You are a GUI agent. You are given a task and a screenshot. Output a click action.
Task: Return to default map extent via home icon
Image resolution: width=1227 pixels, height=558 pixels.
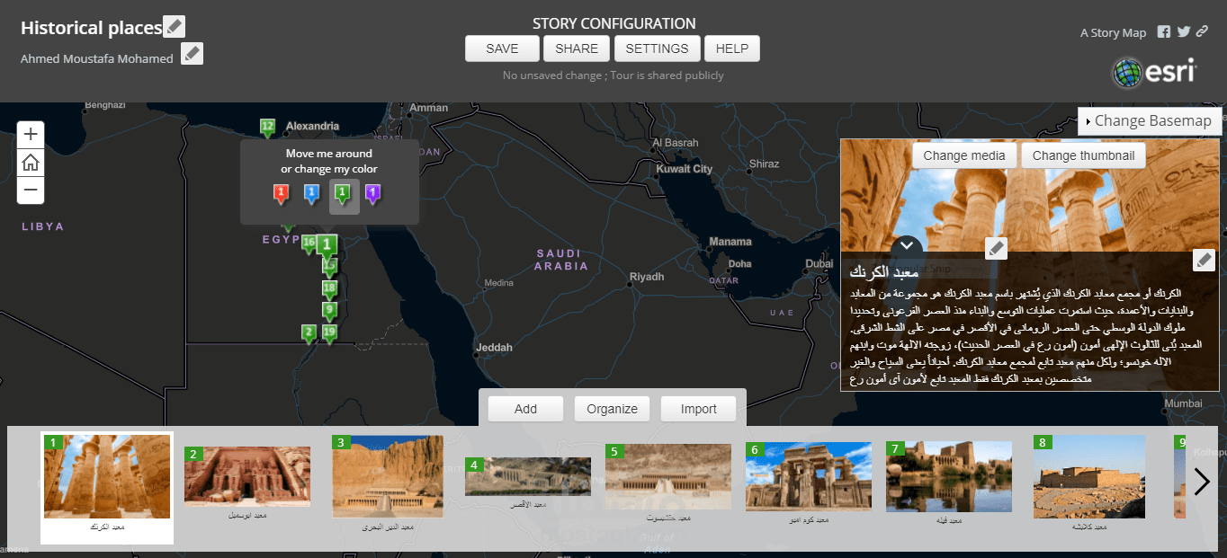pos(30,163)
